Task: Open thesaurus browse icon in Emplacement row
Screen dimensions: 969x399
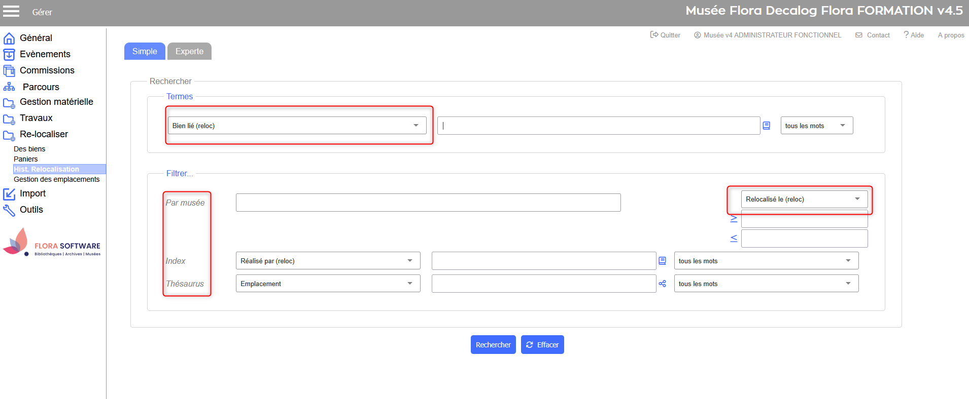Action: point(662,284)
